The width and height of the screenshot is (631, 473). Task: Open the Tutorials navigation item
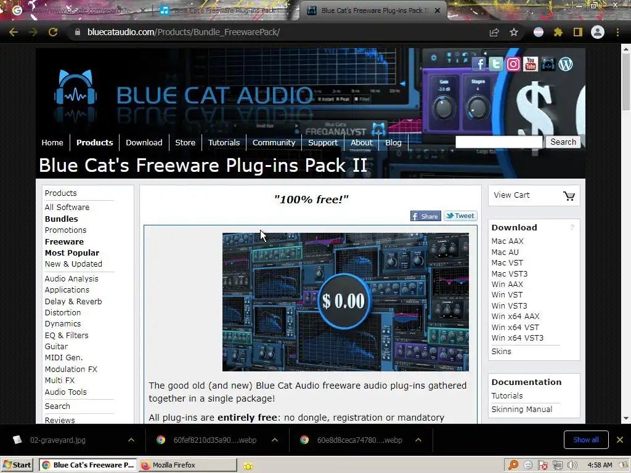click(x=224, y=142)
